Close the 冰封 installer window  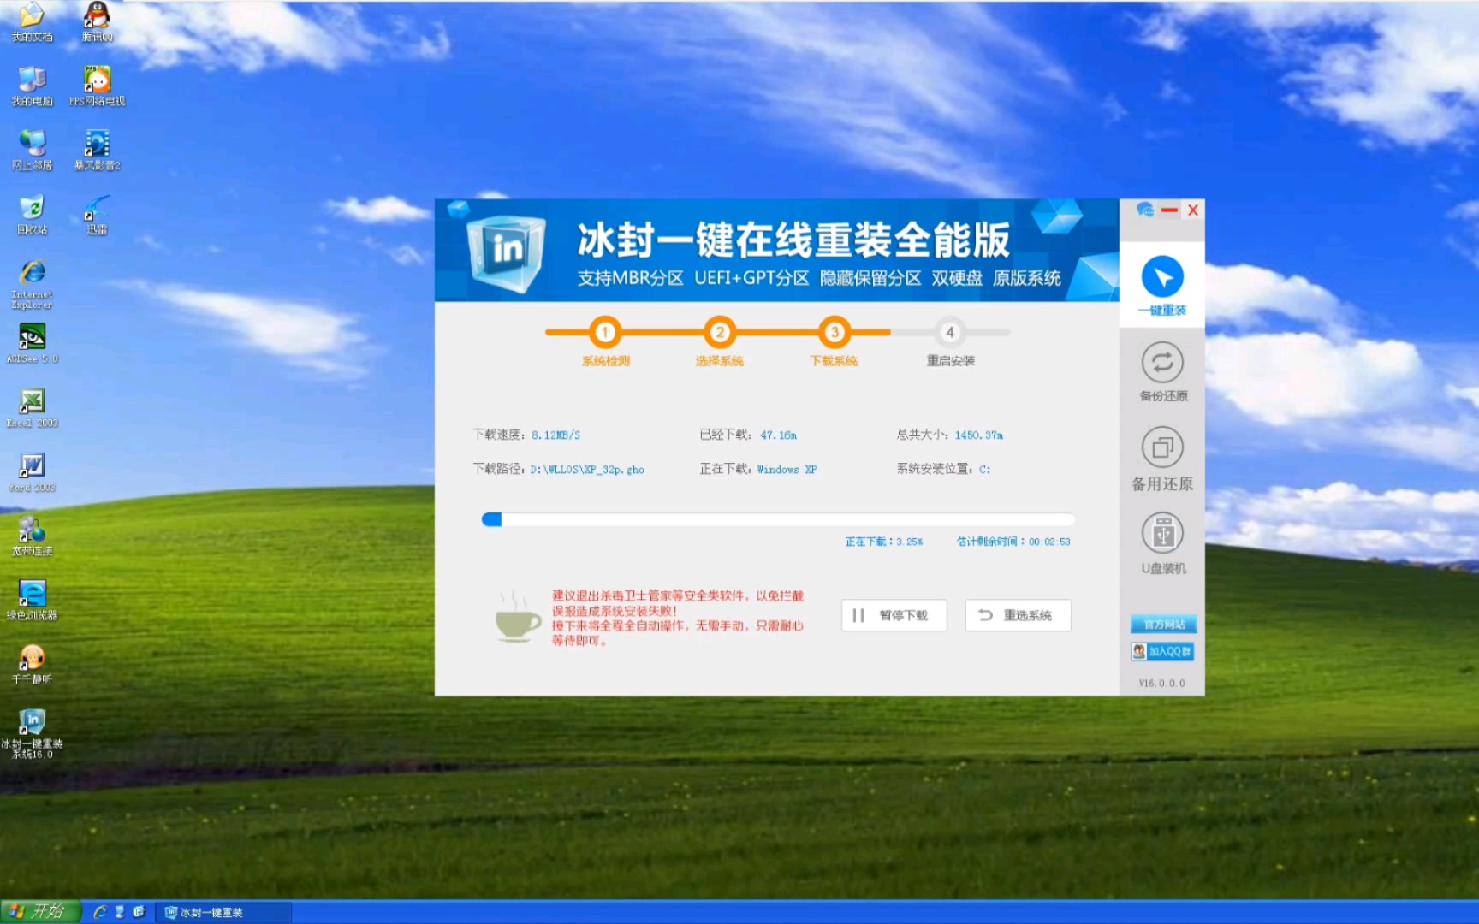[1192, 210]
